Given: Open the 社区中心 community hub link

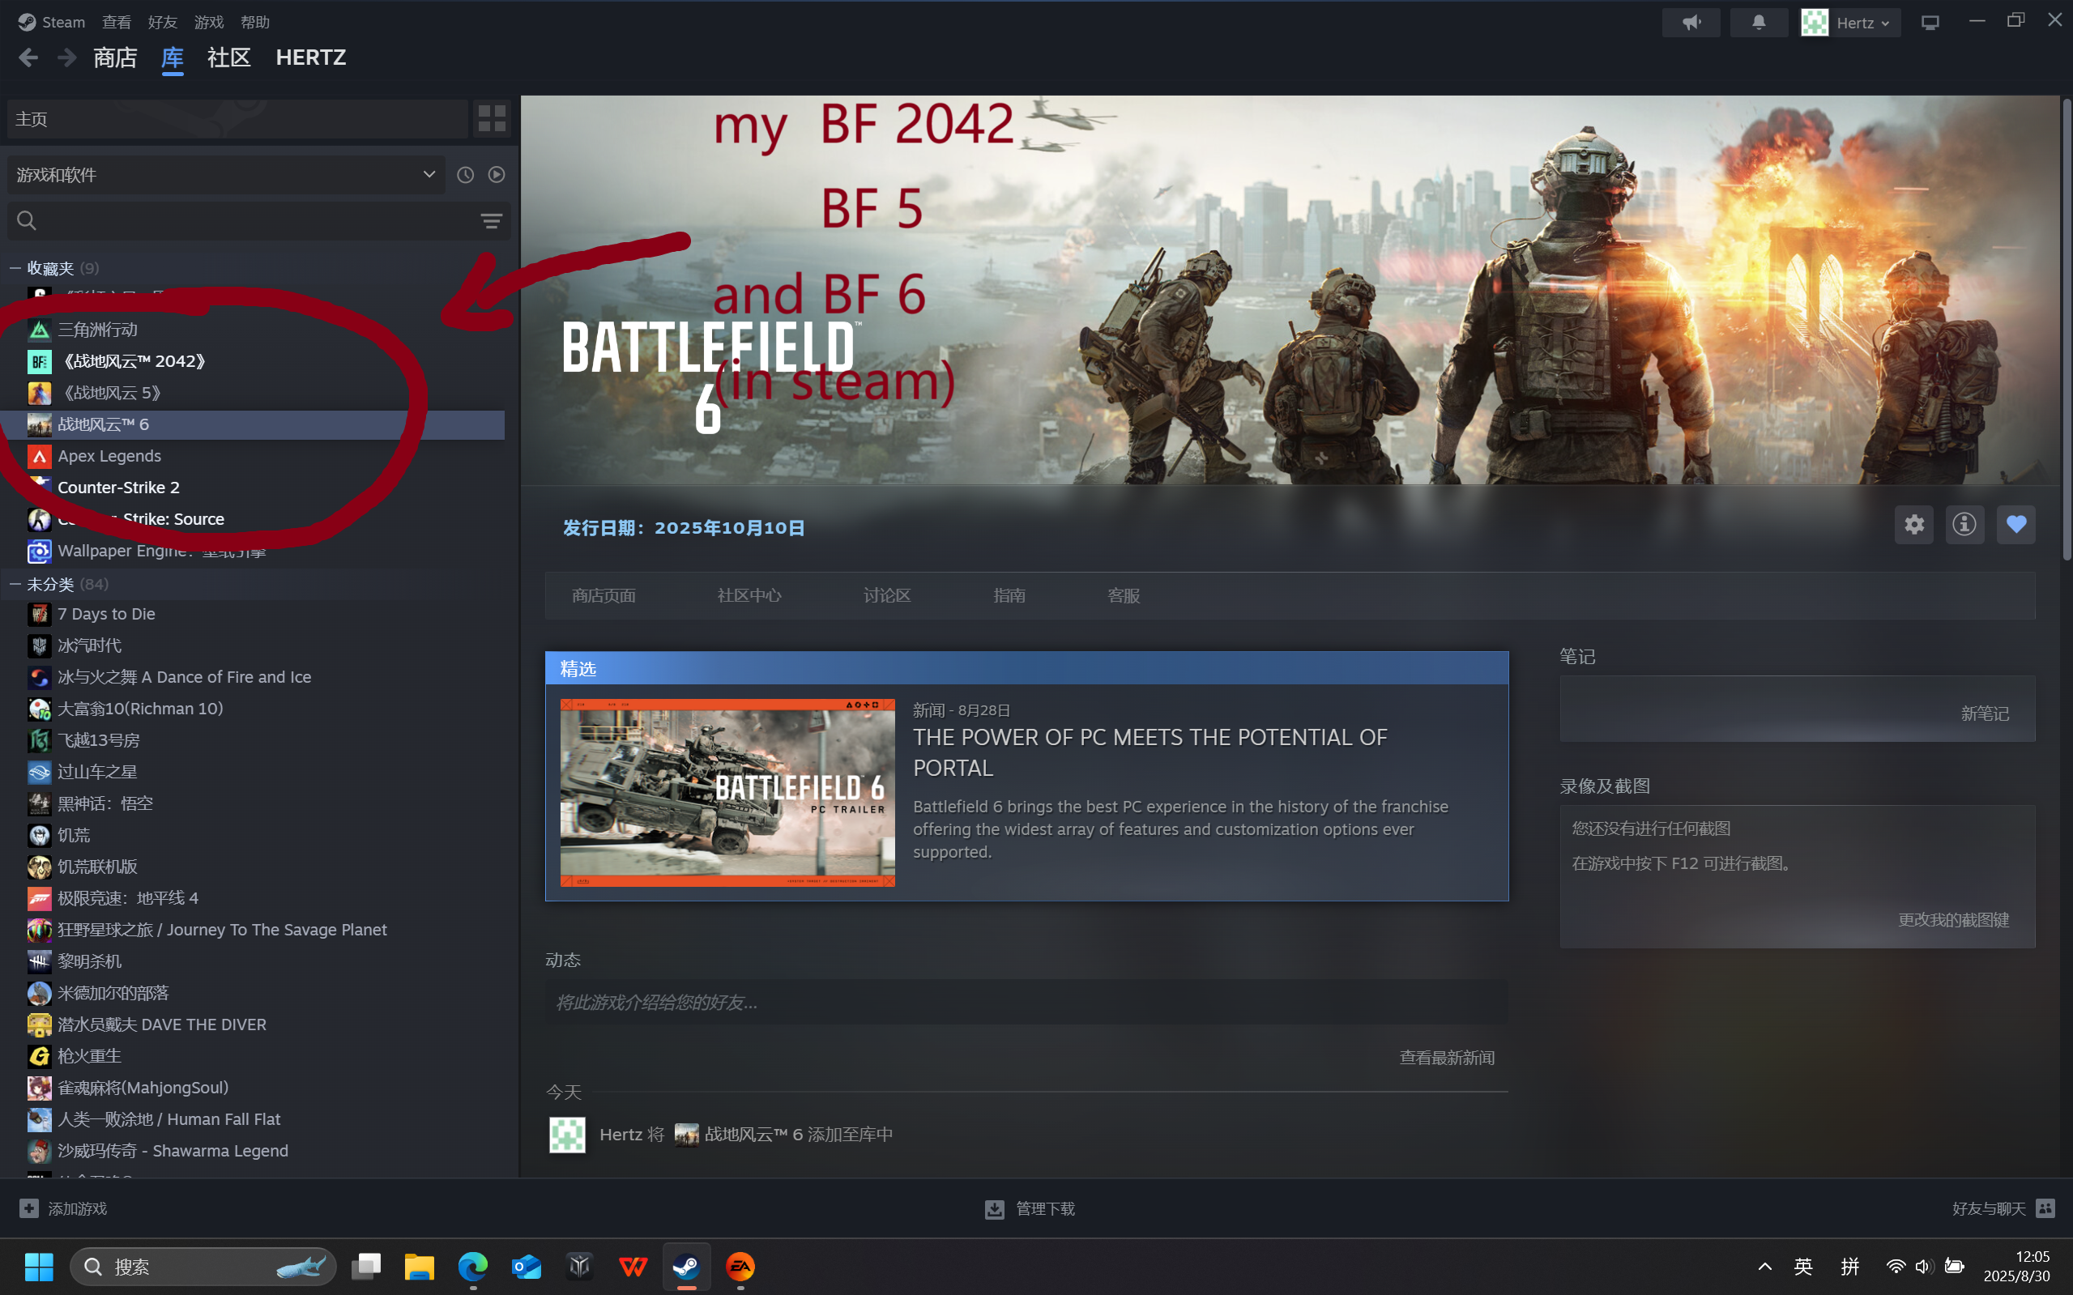Looking at the screenshot, I should [x=749, y=595].
